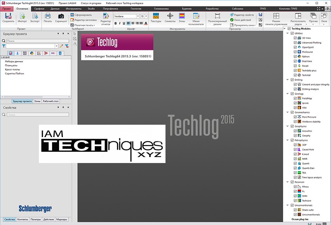
Task: Click the filter funnel icon in project browser
Action: pos(3,46)
